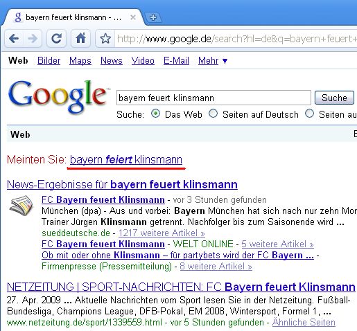This screenshot has height=331, width=357.
Task: Expand the 'Mehr' dropdown menu
Action: pyautogui.click(x=213, y=61)
